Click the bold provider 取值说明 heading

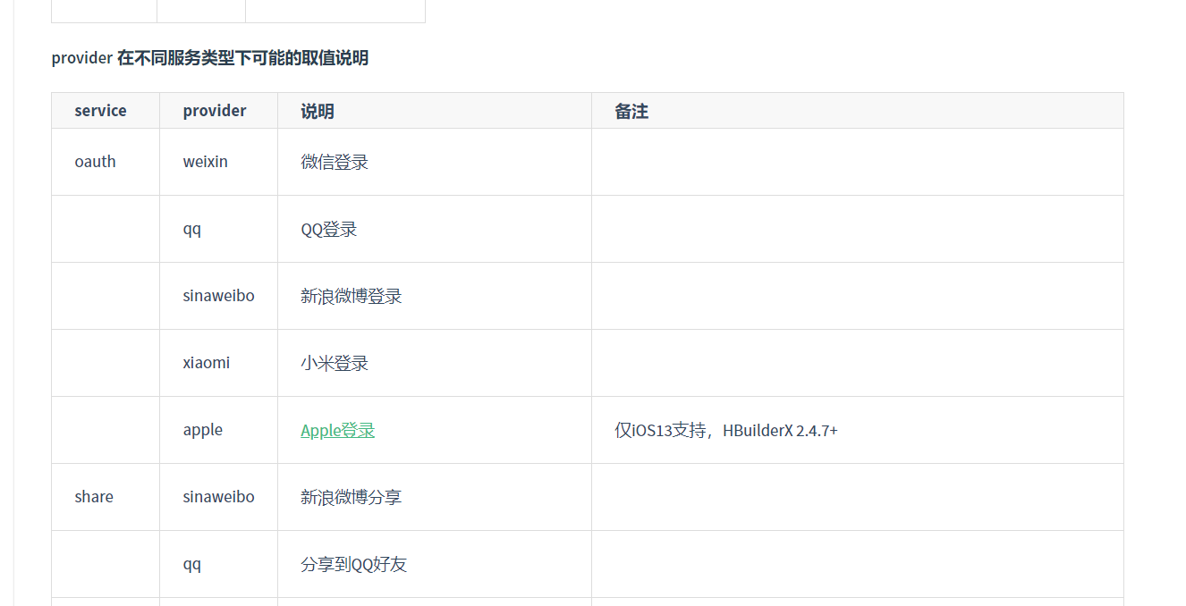(210, 58)
